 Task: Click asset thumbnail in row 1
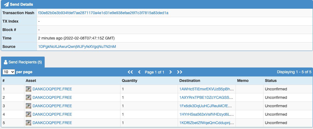click(x=28, y=89)
